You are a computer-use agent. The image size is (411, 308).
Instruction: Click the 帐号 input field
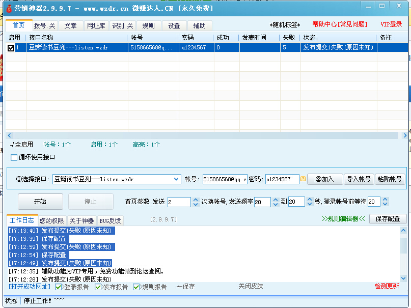pyautogui.click(x=225, y=179)
